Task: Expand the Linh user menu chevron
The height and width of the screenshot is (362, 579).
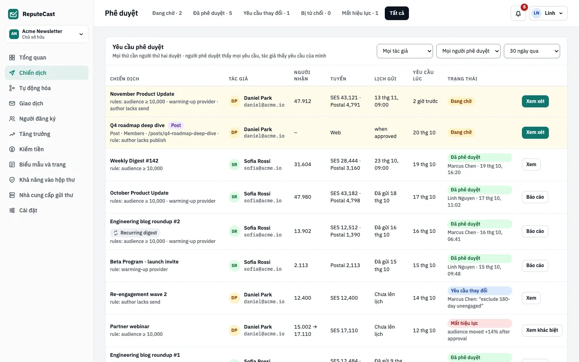Action: click(561, 13)
